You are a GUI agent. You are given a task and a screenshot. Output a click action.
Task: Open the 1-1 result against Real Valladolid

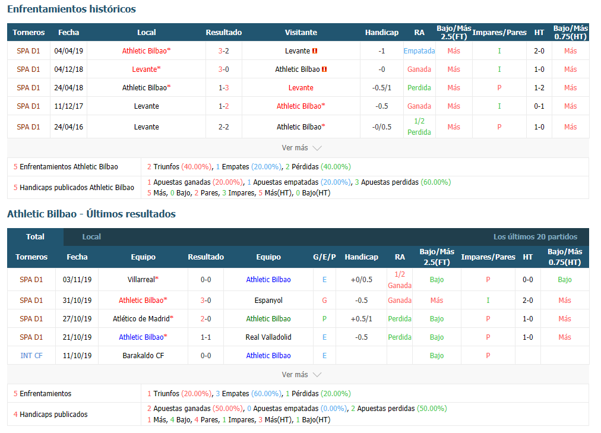tap(206, 337)
